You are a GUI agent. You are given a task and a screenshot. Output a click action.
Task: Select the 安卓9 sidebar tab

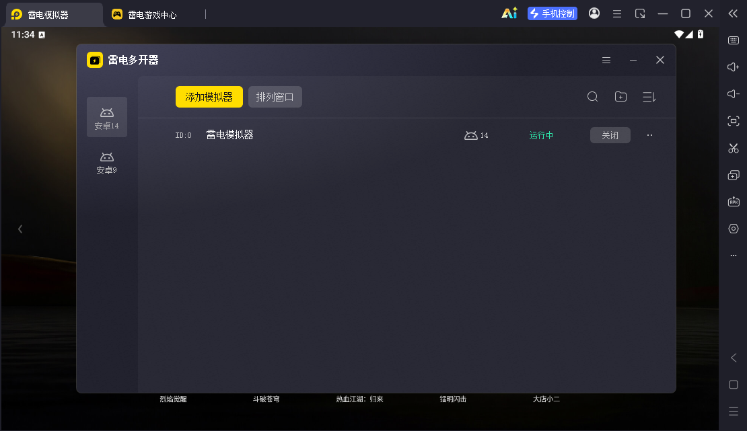pyautogui.click(x=107, y=163)
